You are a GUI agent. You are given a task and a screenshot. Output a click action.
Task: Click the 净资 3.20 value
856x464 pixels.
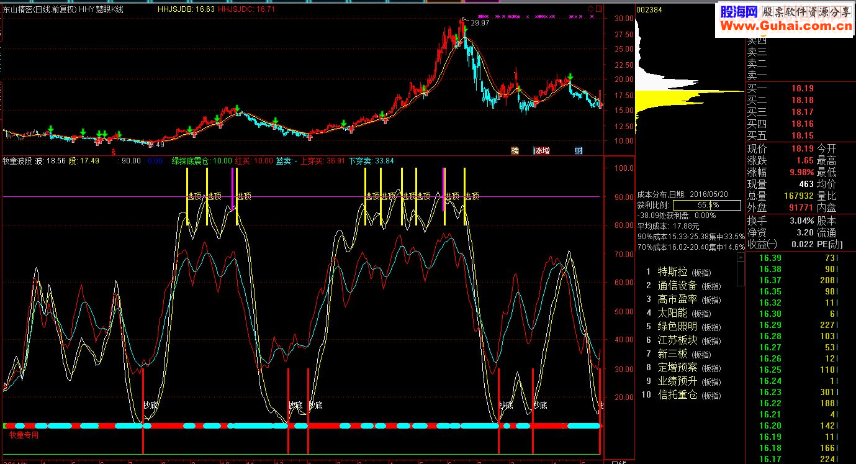tap(805, 233)
